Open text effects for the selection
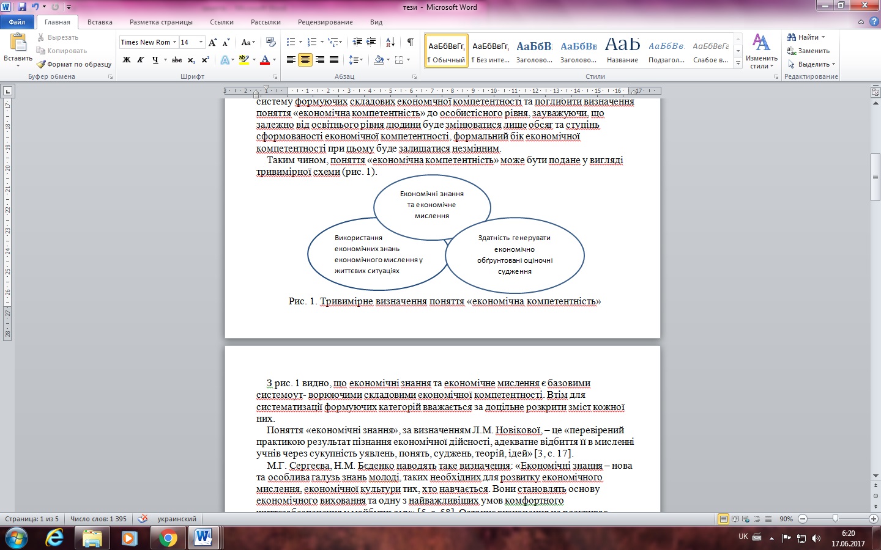 click(x=225, y=60)
